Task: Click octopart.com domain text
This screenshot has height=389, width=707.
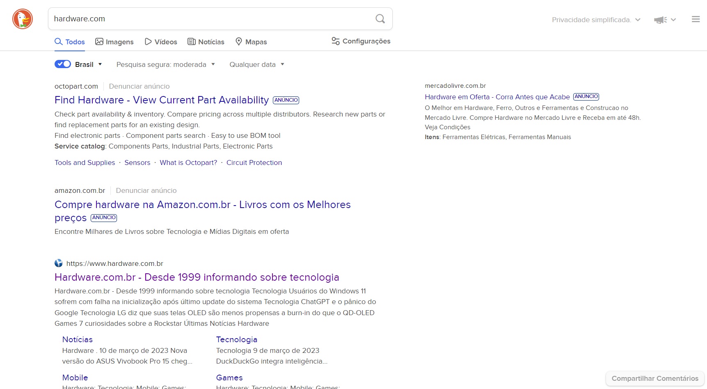Action: pyautogui.click(x=76, y=86)
